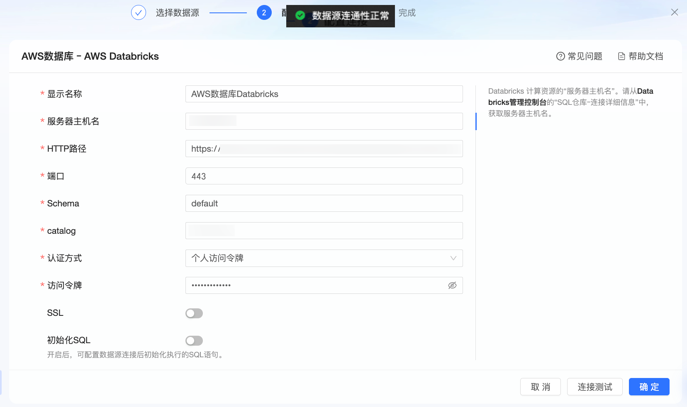
Task: Click the 访问令牌 password field
Action: (x=324, y=286)
